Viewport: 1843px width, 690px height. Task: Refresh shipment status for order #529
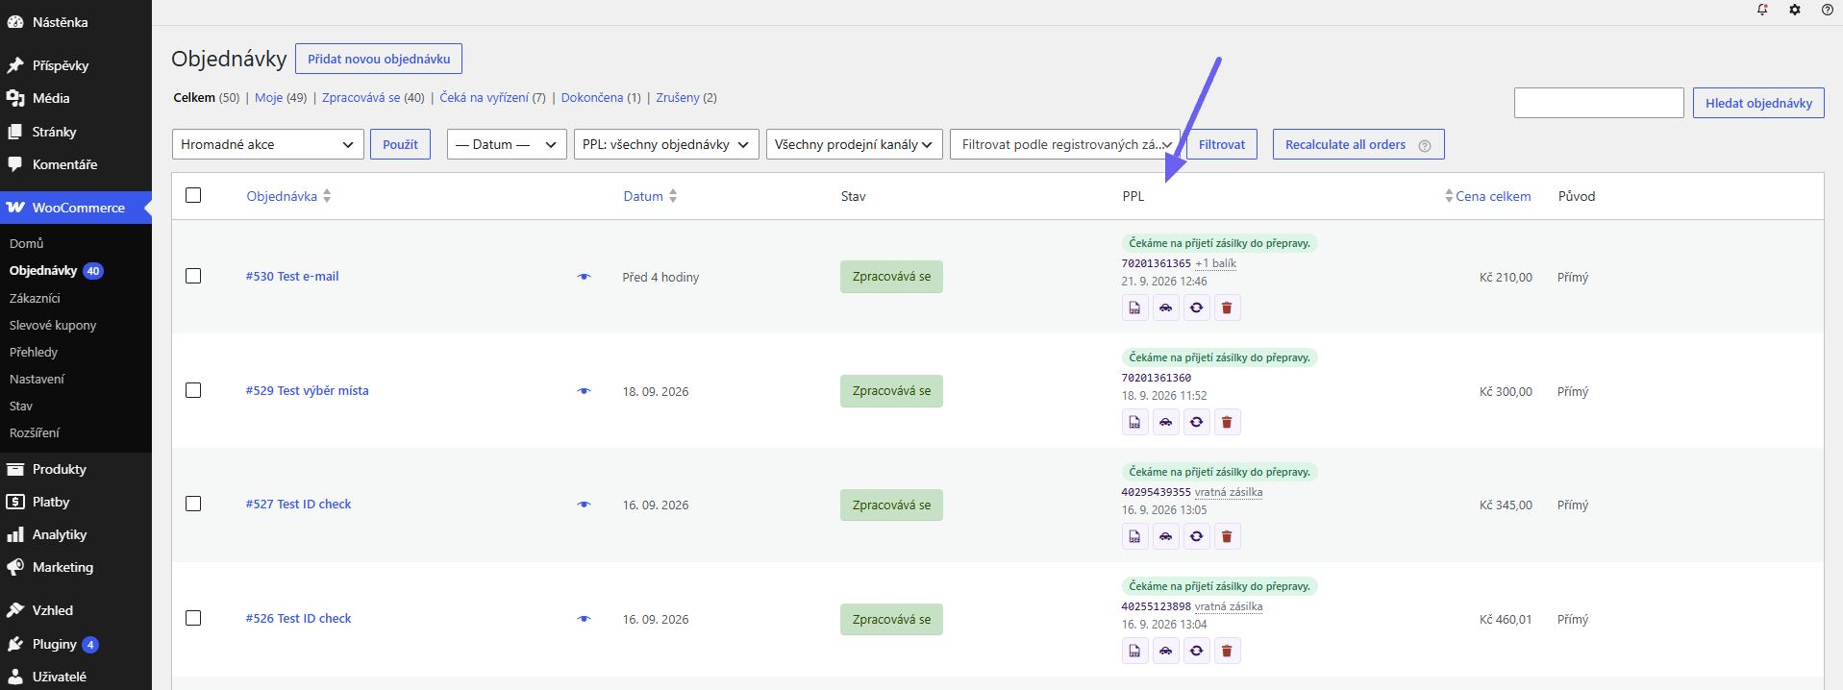click(1196, 422)
